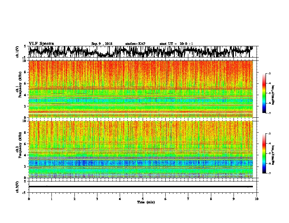Click the "-3" tick on ch.2 colorbar
The image size is (289, 223).
point(269,134)
